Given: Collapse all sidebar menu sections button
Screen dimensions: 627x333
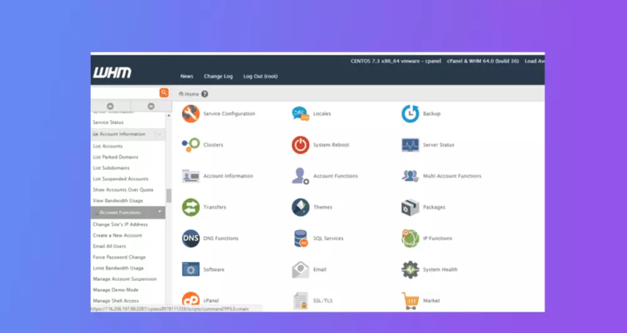Looking at the screenshot, I should 110,107.
